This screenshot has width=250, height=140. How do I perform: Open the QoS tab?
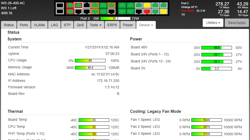pos(80,25)
